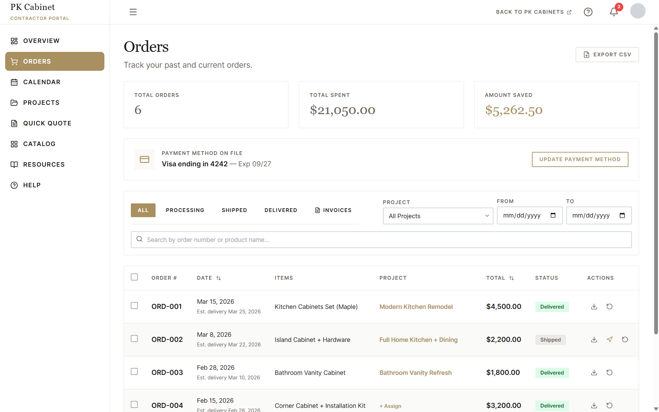This screenshot has height=412, width=659.
Task: Switch to the Shipped filter tab
Action: (x=234, y=210)
